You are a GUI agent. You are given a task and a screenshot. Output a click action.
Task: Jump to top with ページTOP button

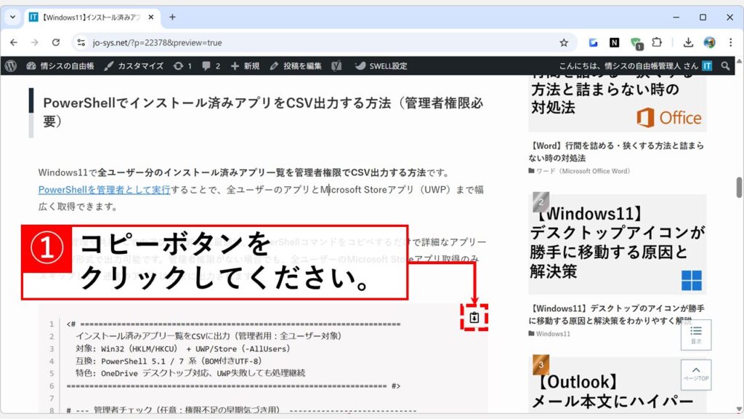pos(695,374)
